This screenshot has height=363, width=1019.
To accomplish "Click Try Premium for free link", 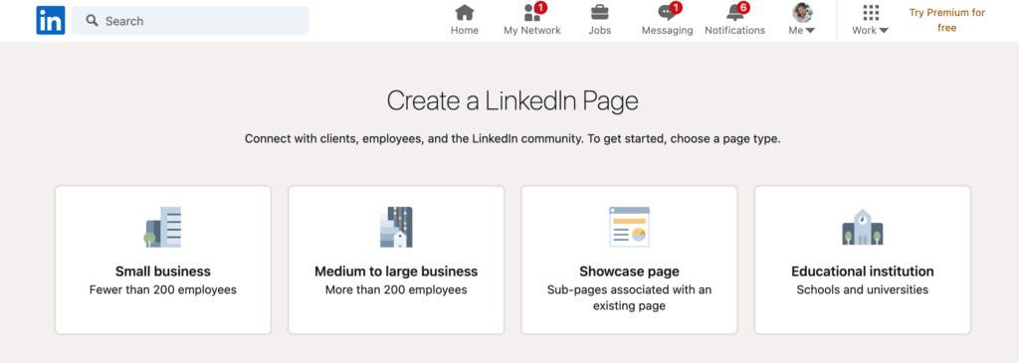I will point(947,20).
